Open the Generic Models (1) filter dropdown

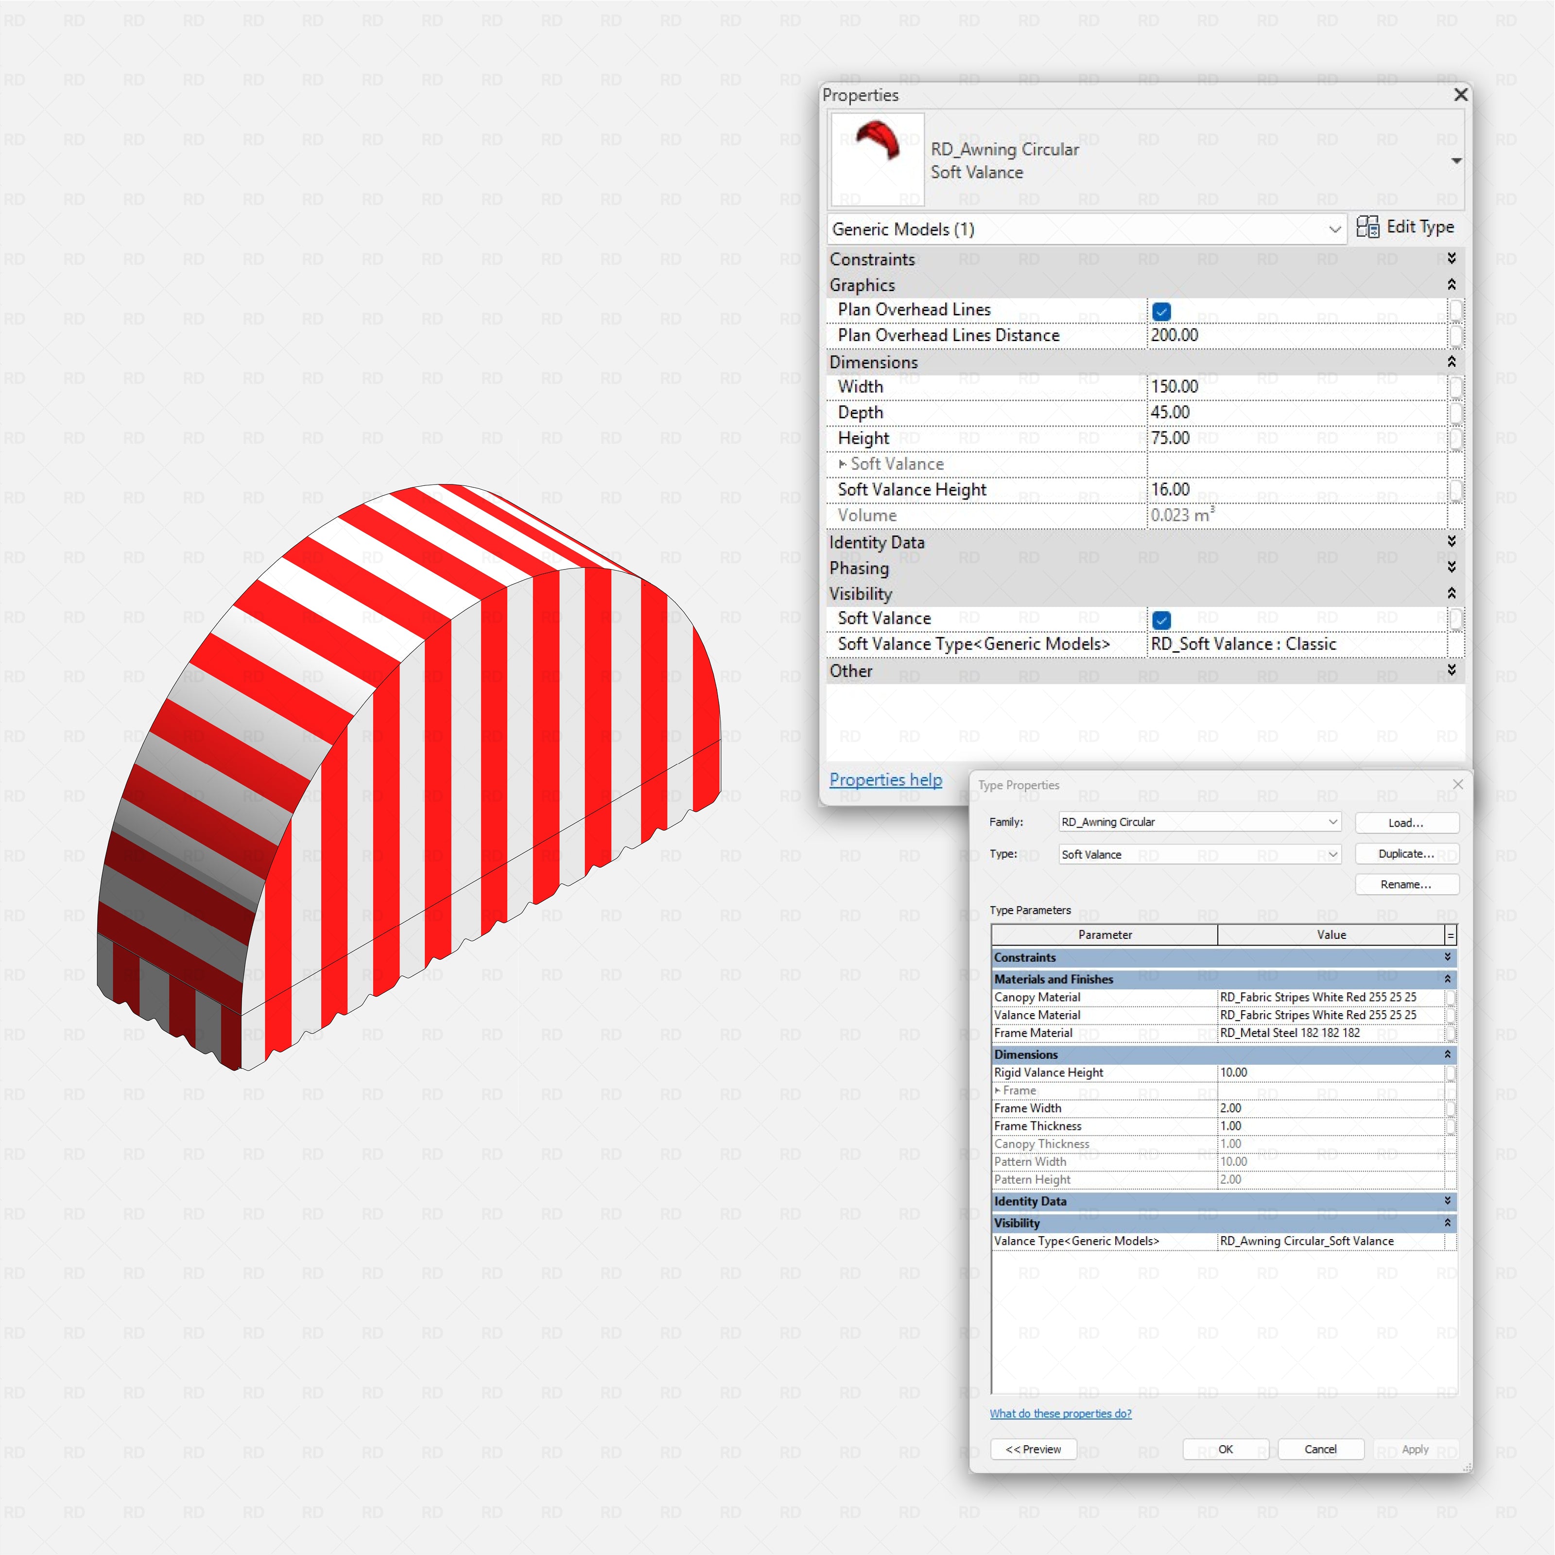pyautogui.click(x=1087, y=229)
